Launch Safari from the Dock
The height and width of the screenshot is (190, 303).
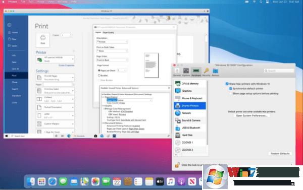pos(53,181)
